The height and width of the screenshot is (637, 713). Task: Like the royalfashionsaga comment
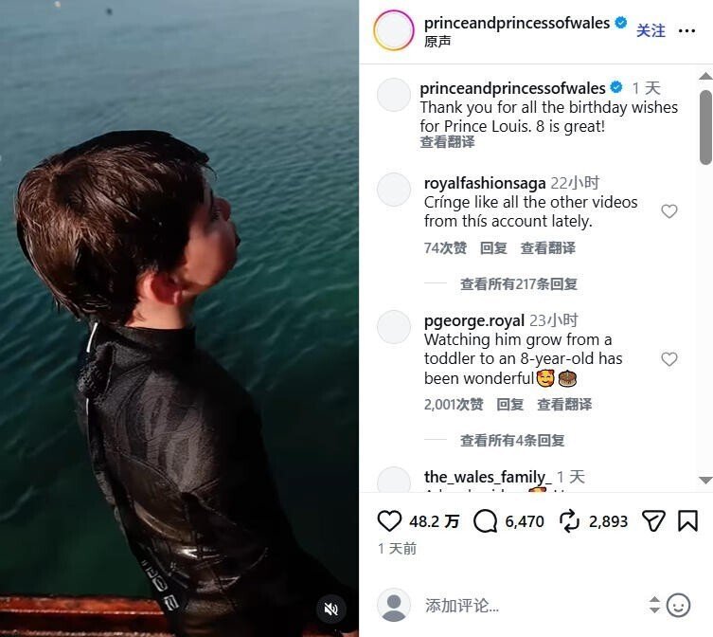click(668, 211)
